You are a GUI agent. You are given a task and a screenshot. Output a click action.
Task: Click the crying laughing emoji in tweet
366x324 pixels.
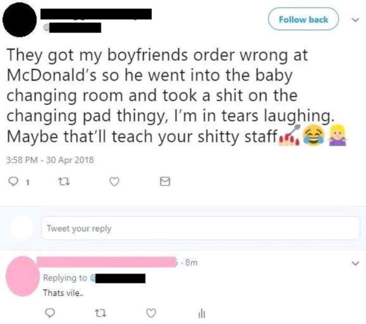pos(313,135)
